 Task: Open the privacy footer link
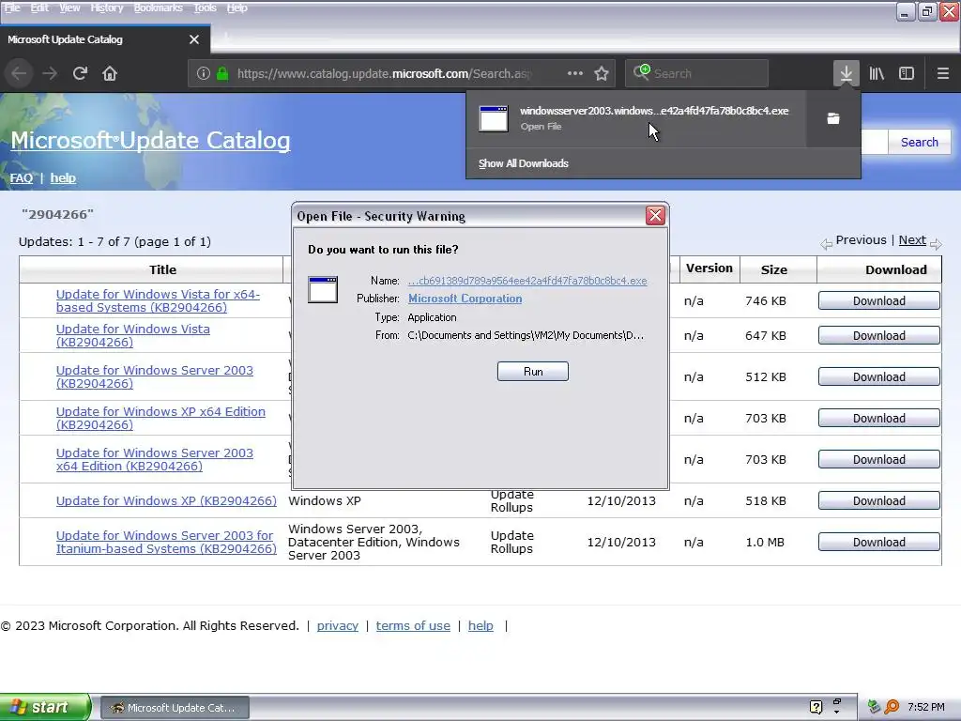coord(338,625)
